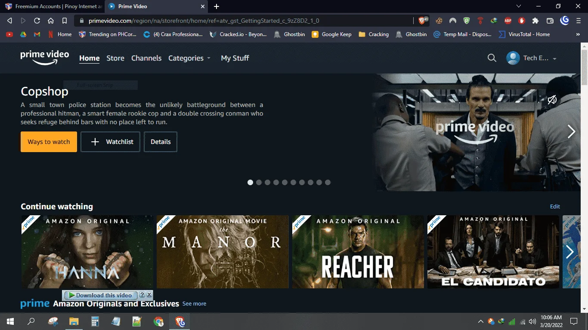
Task: Click the red stop-hand blocker extension
Action: [522, 21]
